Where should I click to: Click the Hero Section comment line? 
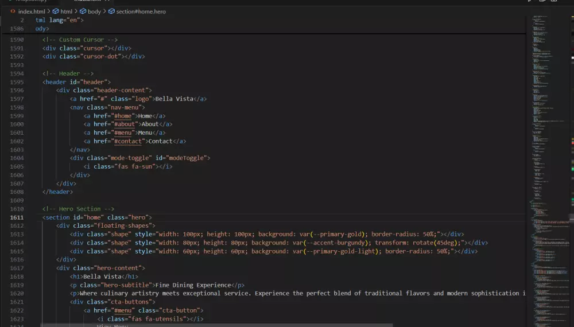pyautogui.click(x=79, y=209)
